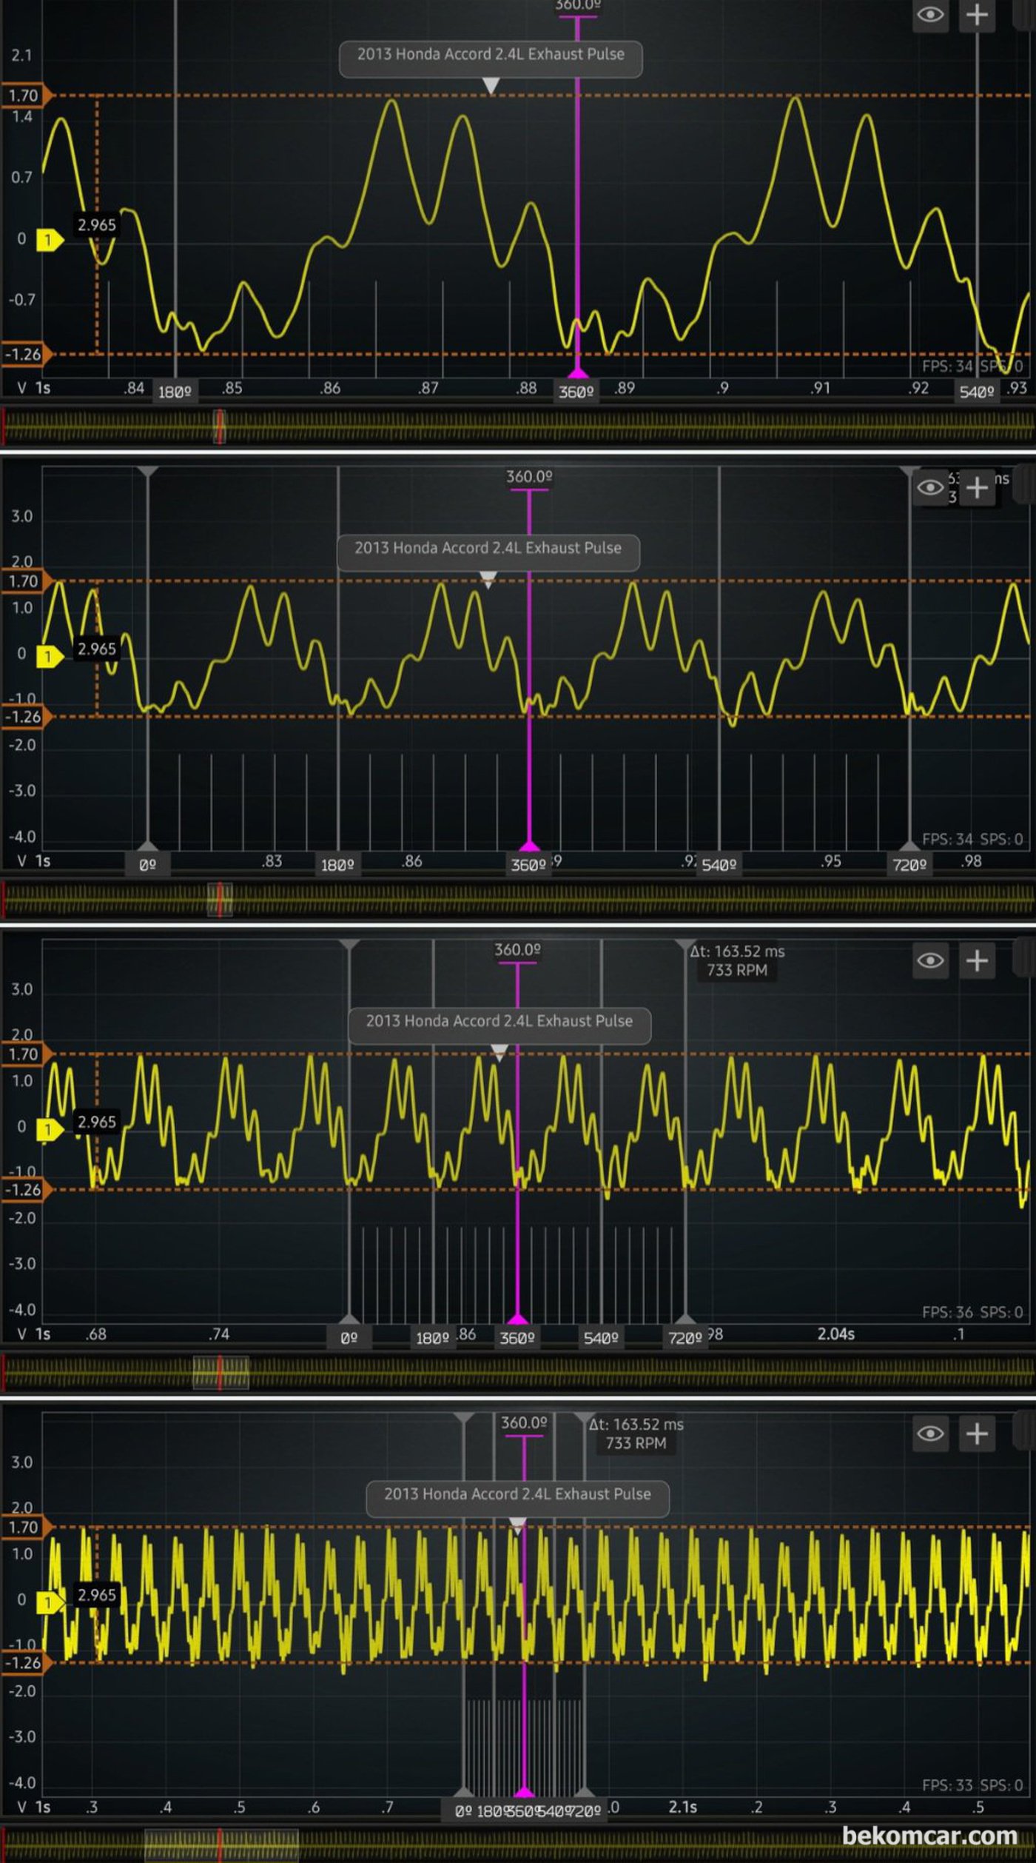Click the gray 0º cursor top triangle in second panel

pos(148,472)
